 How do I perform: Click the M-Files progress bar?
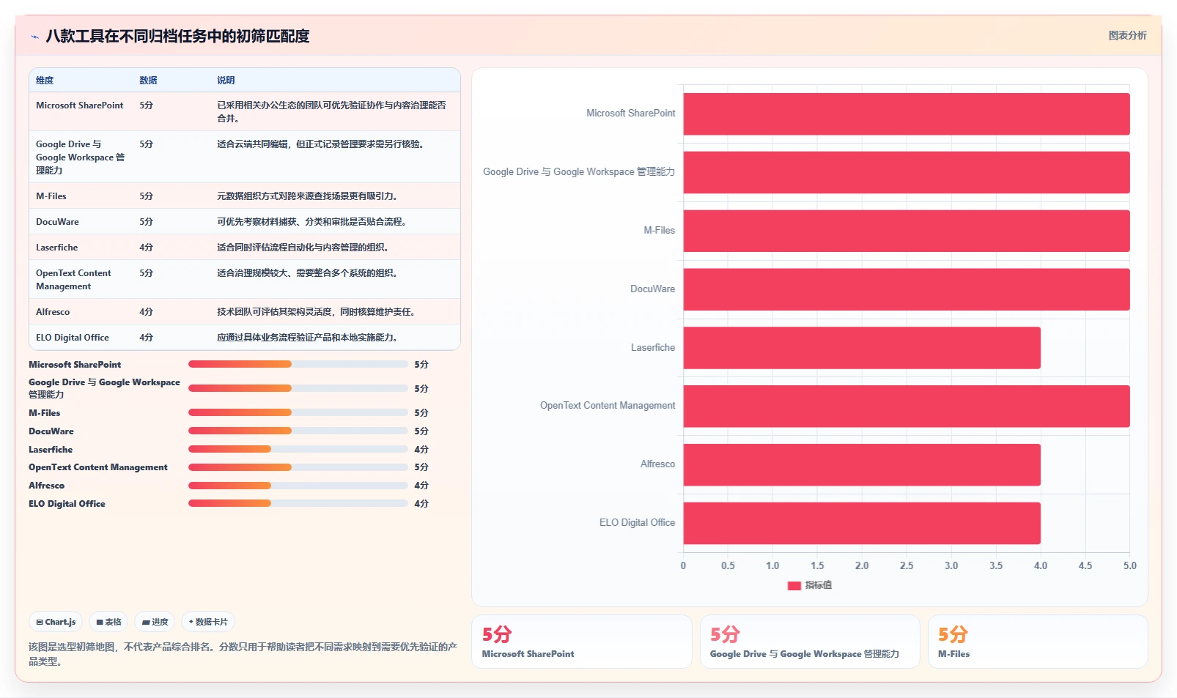pyautogui.click(x=298, y=412)
